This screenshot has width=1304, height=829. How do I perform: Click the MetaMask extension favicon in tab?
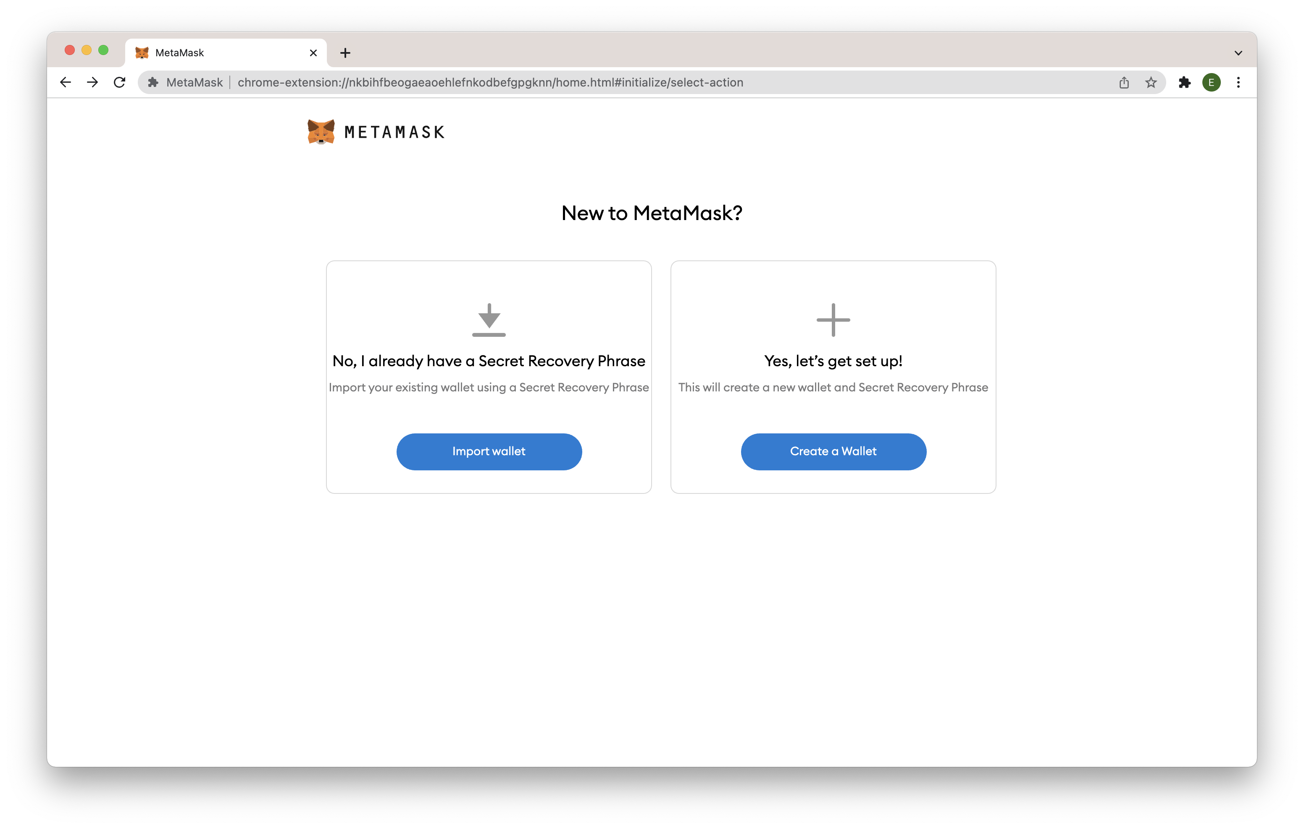(x=141, y=52)
